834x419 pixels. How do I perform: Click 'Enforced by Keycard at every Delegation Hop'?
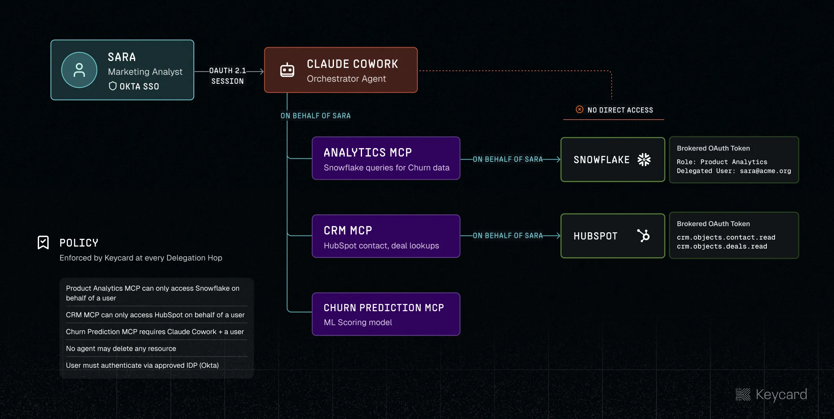tap(140, 258)
